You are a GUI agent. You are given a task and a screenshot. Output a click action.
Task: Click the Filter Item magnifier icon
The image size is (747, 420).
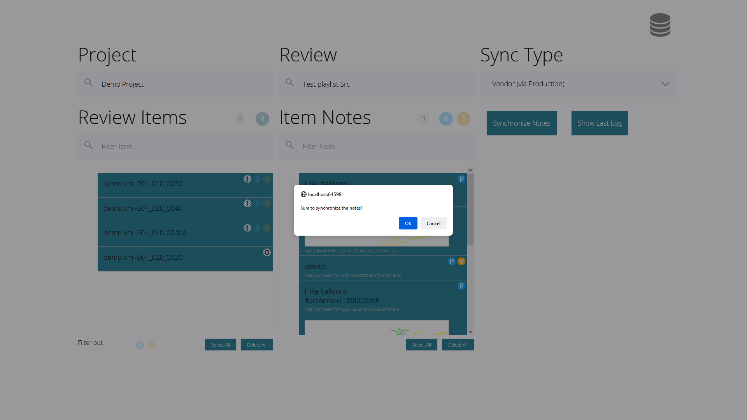[89, 145]
